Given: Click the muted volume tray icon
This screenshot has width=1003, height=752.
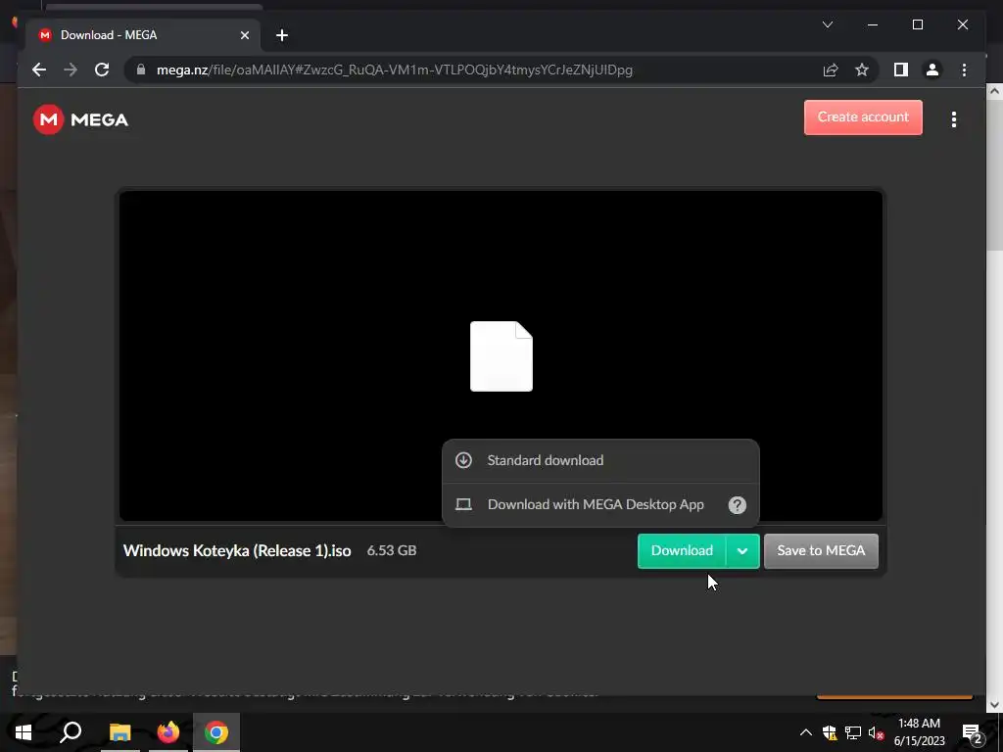Looking at the screenshot, I should (x=877, y=732).
